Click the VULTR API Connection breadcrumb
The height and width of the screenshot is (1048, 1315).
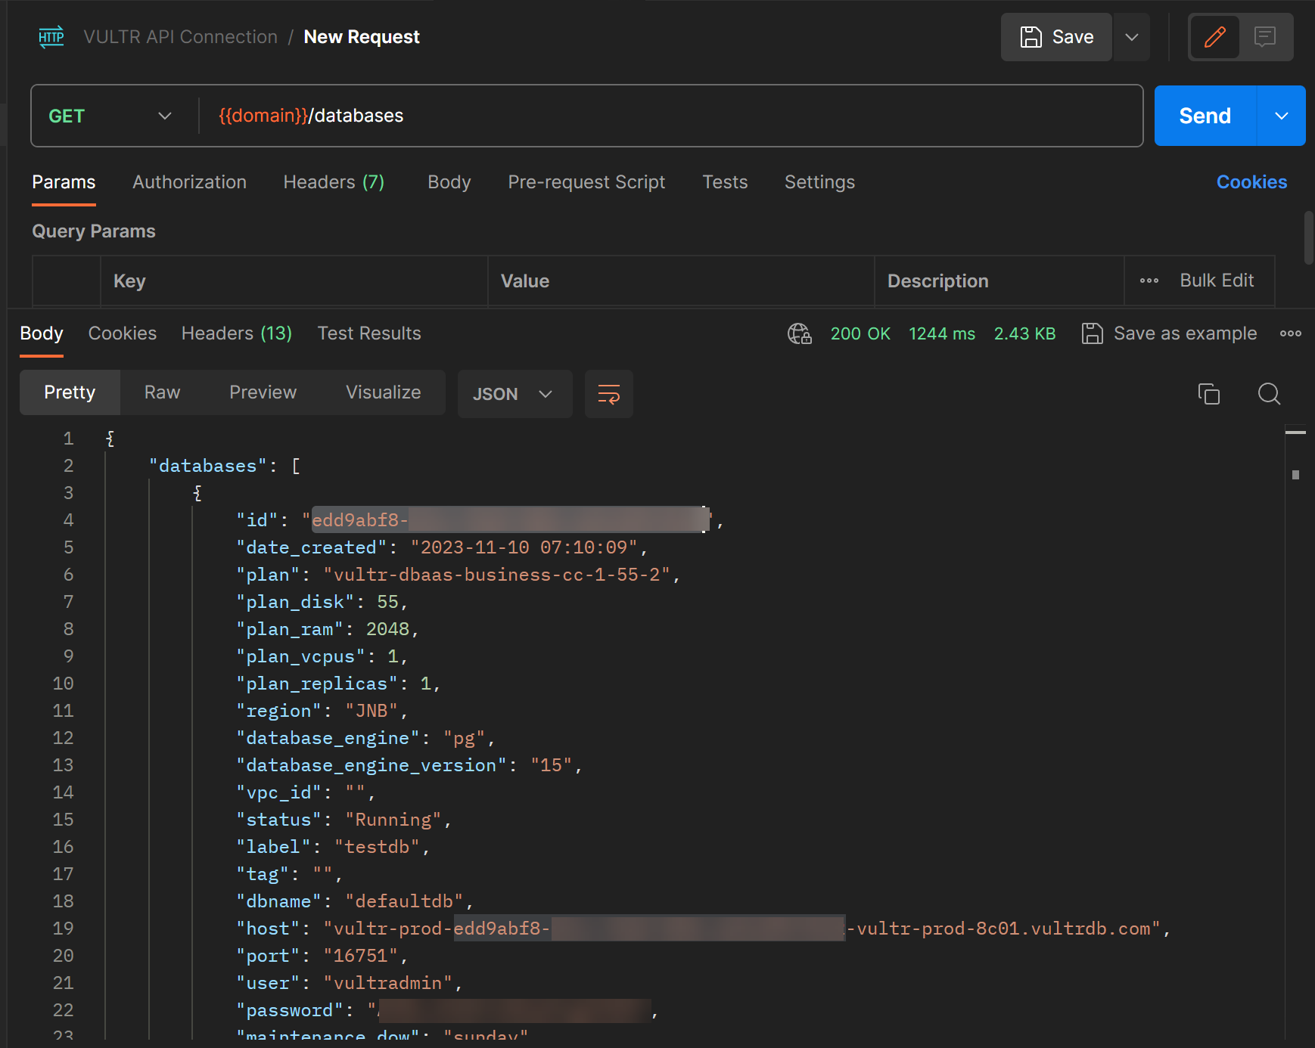coord(180,37)
